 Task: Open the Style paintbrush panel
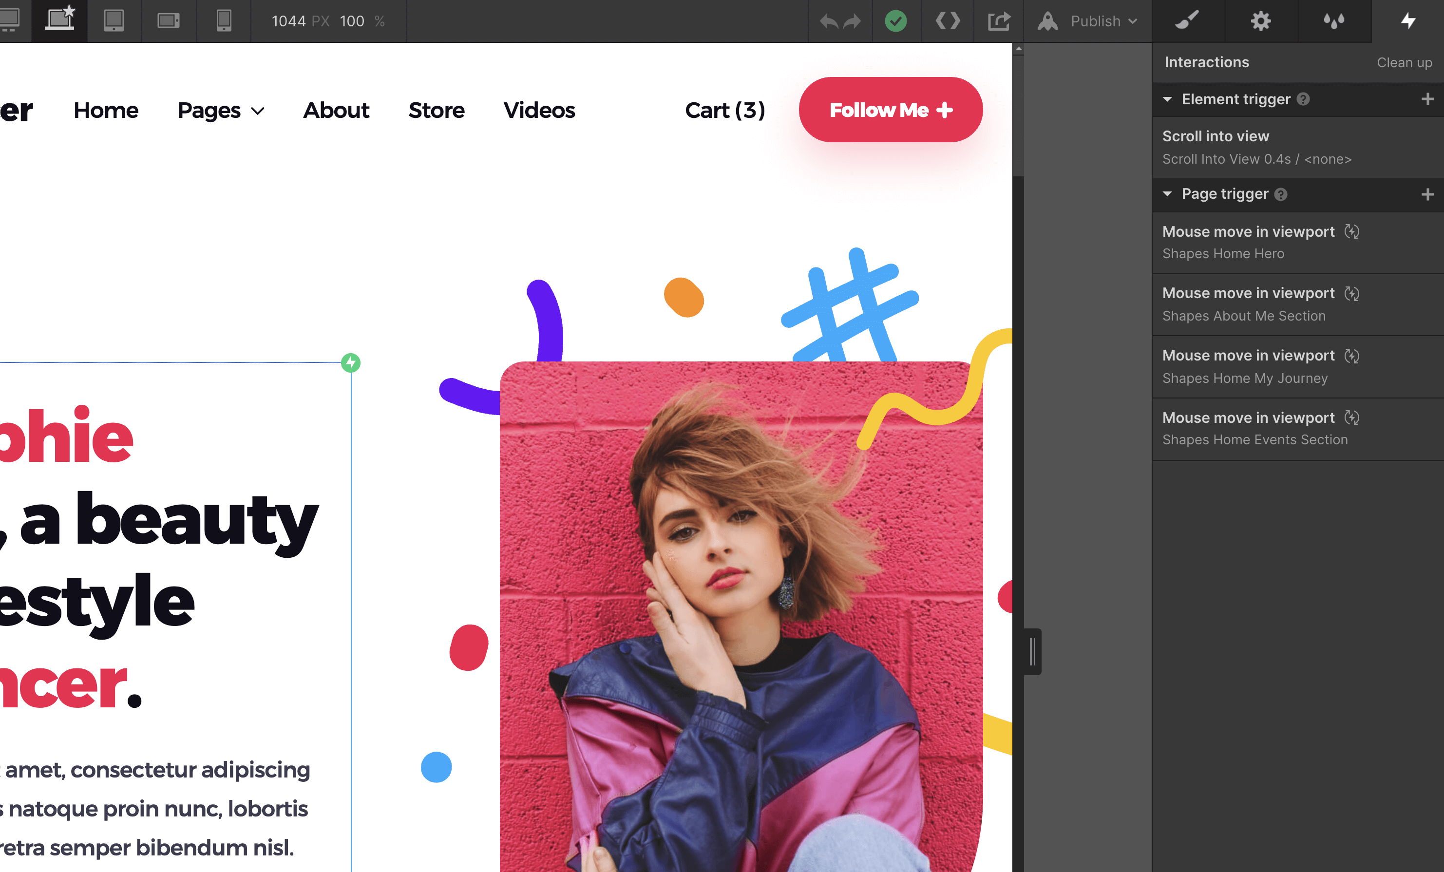click(x=1187, y=21)
